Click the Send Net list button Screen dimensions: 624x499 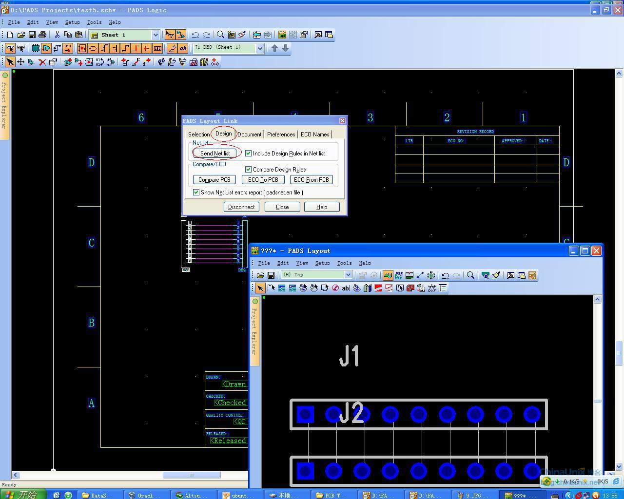pyautogui.click(x=215, y=153)
